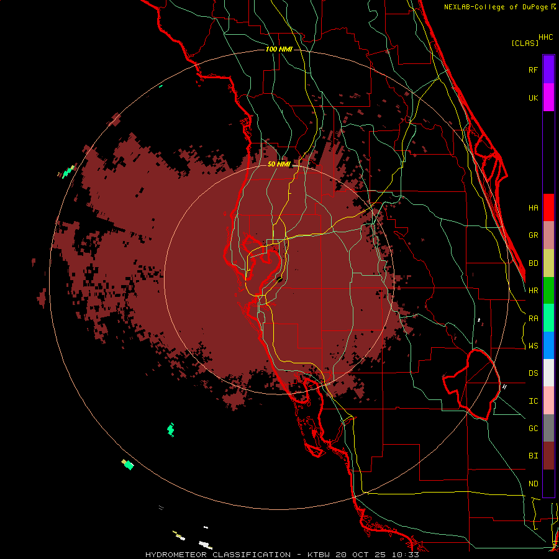Click the RF purple legend swatch
559x559 pixels.
coord(548,70)
